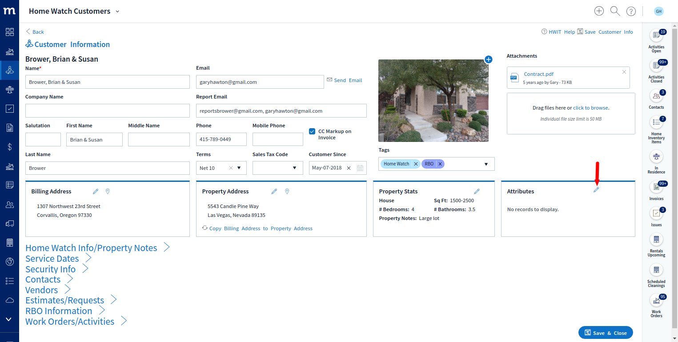Expand the Service Dates section
Screen dimensions: 678x342
click(x=88, y=258)
